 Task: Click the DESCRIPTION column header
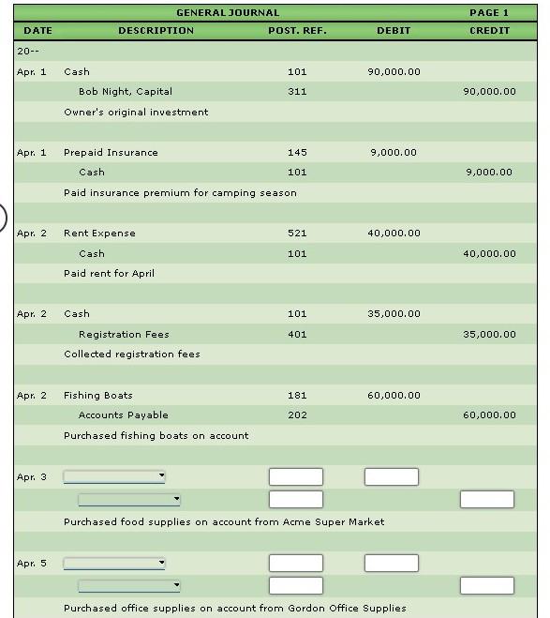156,31
